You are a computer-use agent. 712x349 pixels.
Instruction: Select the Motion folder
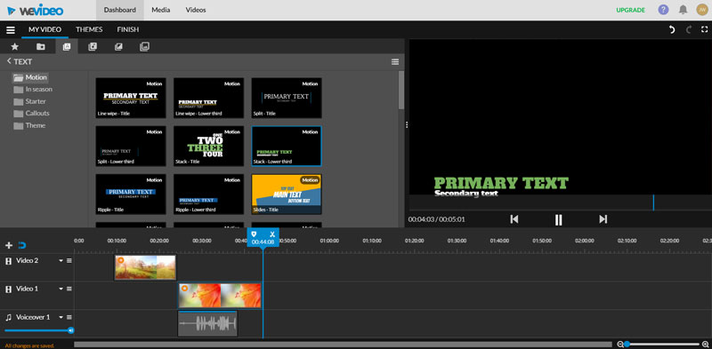coord(30,77)
